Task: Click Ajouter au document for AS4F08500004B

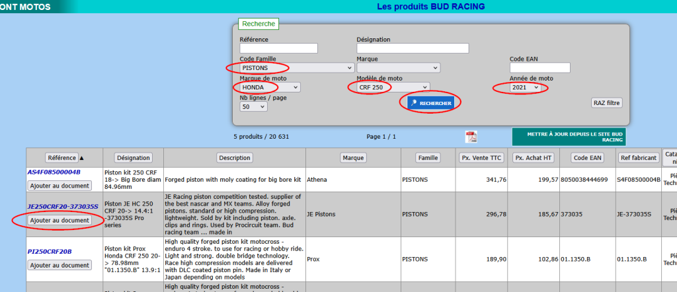Action: point(60,186)
